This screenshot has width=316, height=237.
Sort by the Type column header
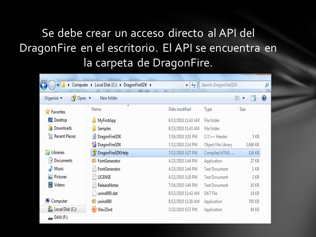[208, 109]
